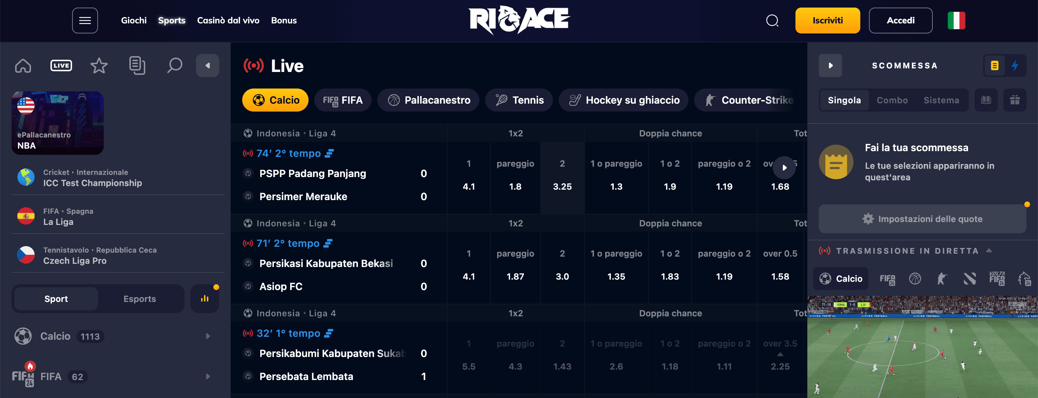Click the Iscriviti button
The image size is (1038, 398).
coord(828,20)
